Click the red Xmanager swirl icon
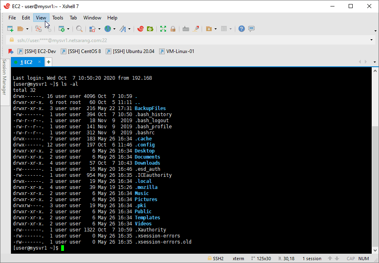 [141, 29]
